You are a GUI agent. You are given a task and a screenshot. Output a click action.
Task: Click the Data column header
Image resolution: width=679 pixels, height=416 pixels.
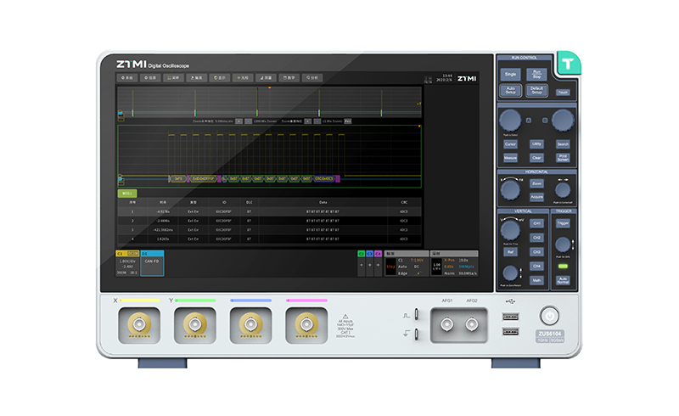(x=323, y=202)
